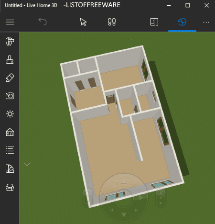
Task: Open the materials swatch library
Action: tap(10, 168)
